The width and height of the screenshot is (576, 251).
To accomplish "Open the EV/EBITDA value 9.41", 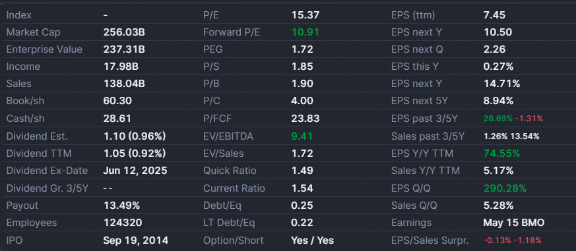I will pyautogui.click(x=302, y=136).
